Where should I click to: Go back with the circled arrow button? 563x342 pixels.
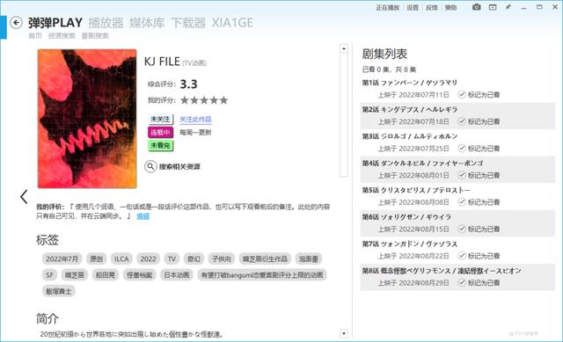click(16, 23)
